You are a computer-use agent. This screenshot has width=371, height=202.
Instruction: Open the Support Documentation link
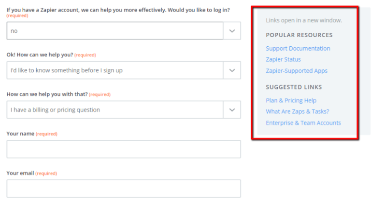coord(298,48)
